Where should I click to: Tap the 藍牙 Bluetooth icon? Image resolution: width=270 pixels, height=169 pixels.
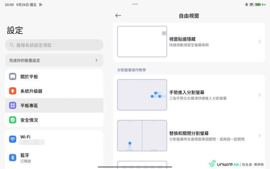click(x=13, y=157)
